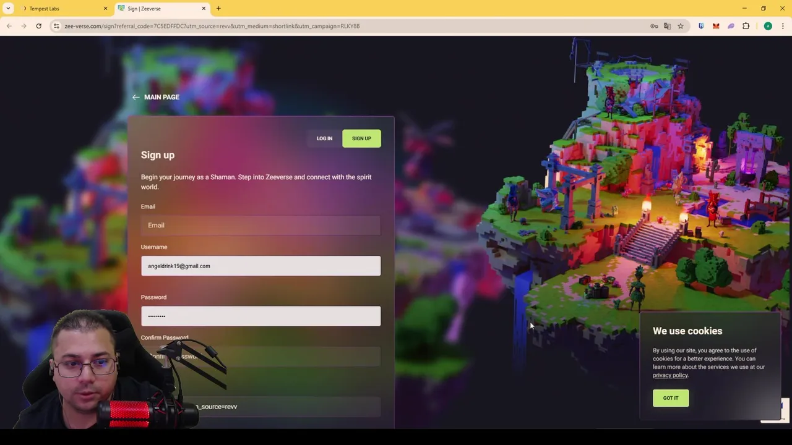Click the Sign up heading text
The width and height of the screenshot is (792, 445).
(158, 155)
